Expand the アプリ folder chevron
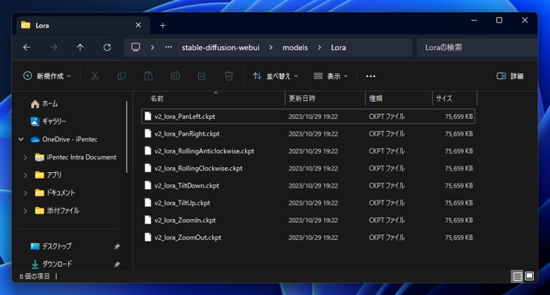This screenshot has height=295, width=550. tap(25, 175)
